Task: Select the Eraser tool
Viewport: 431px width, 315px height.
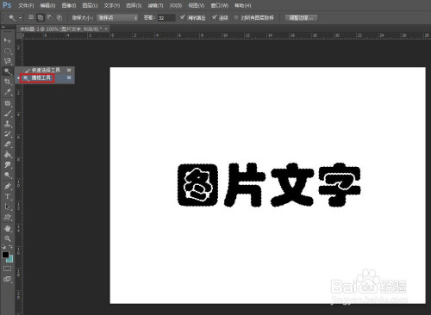Action: (8, 144)
